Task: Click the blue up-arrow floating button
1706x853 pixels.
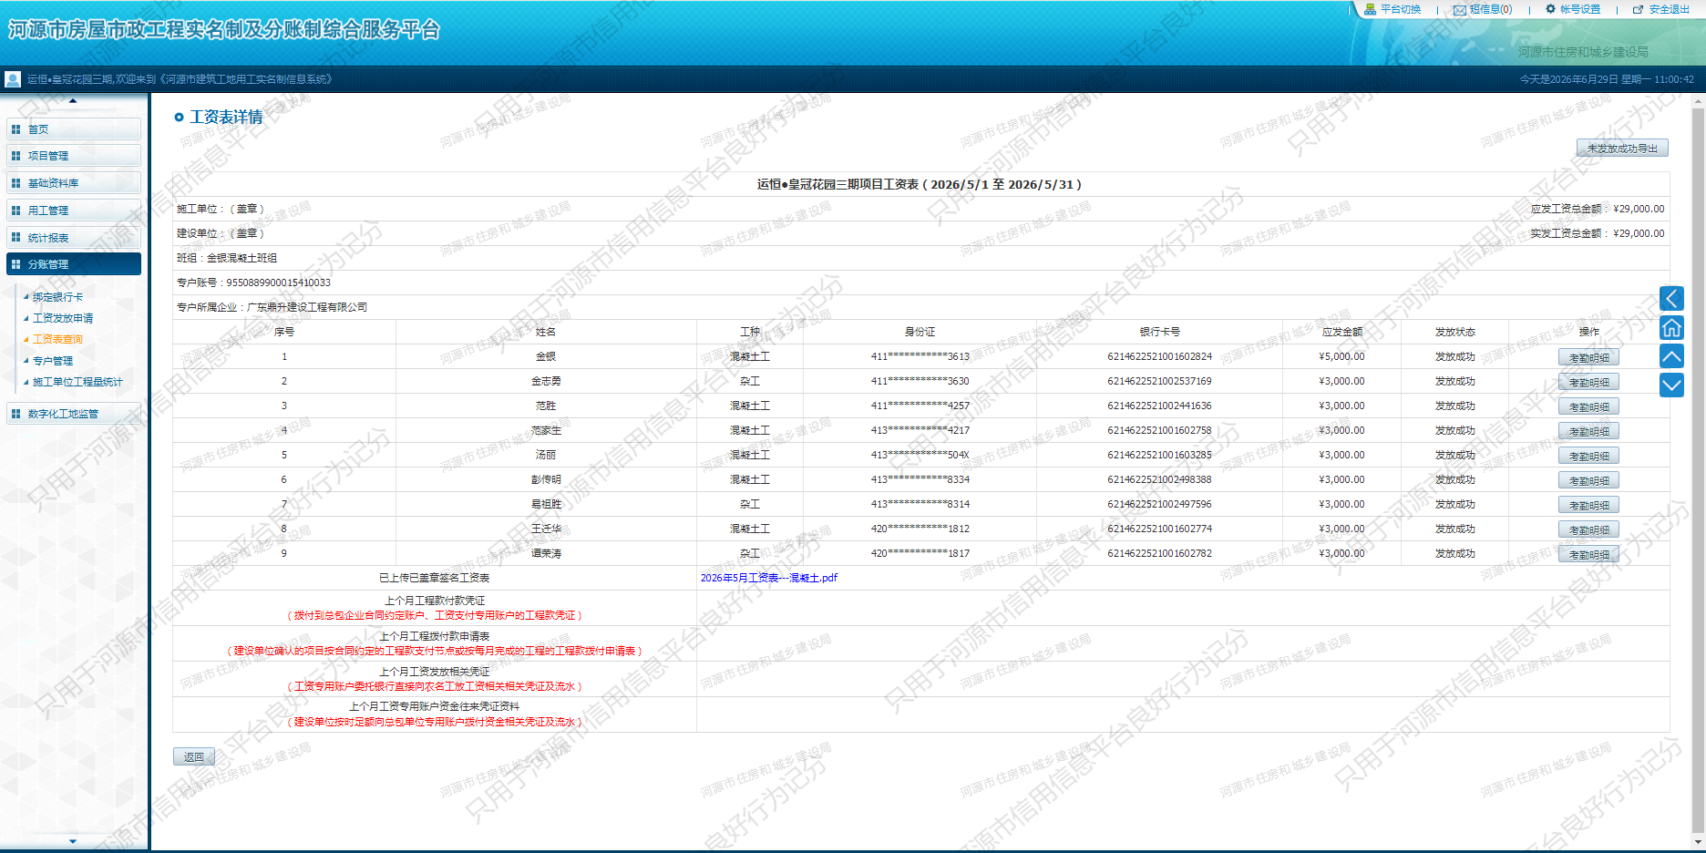Action: pyautogui.click(x=1671, y=356)
